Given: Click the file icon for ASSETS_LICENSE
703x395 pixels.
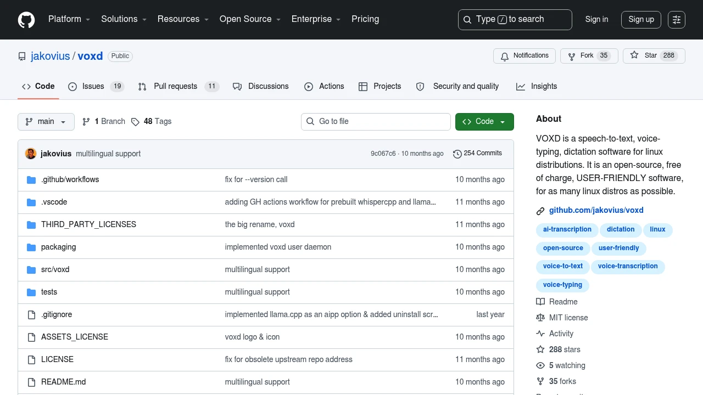Looking at the screenshot, I should (31, 337).
